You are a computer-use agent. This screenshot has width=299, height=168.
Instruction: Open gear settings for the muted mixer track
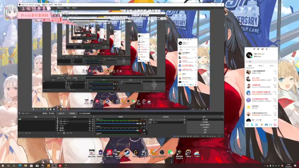tap(144, 130)
